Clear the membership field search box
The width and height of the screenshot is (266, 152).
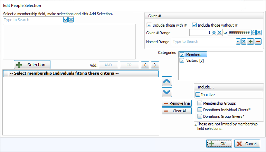[71, 20]
